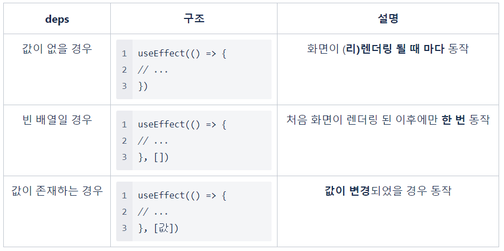Click useEffect line in first code block
The width and height of the screenshot is (504, 251).
pyautogui.click(x=182, y=54)
